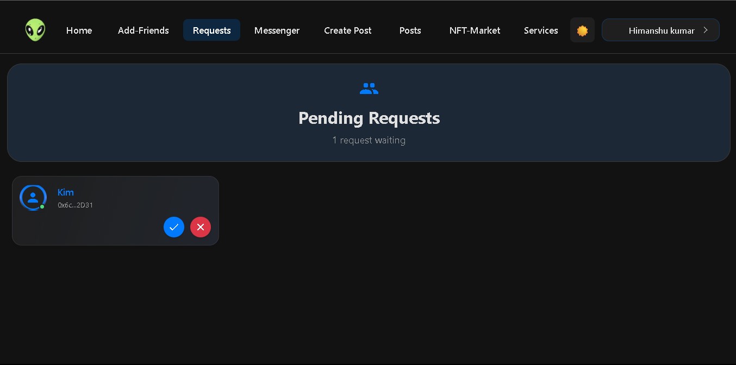Select the wallet address 0x6c...2D31
Viewport: 736px width, 365px height.
click(76, 205)
